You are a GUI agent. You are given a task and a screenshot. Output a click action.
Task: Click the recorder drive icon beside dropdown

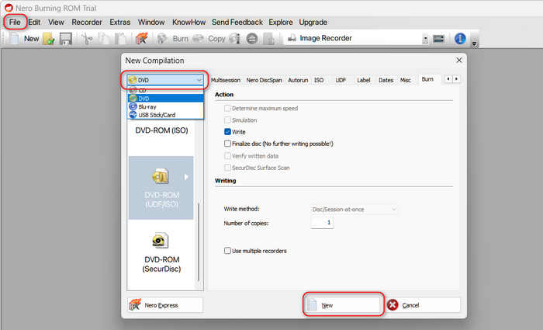[438, 39]
